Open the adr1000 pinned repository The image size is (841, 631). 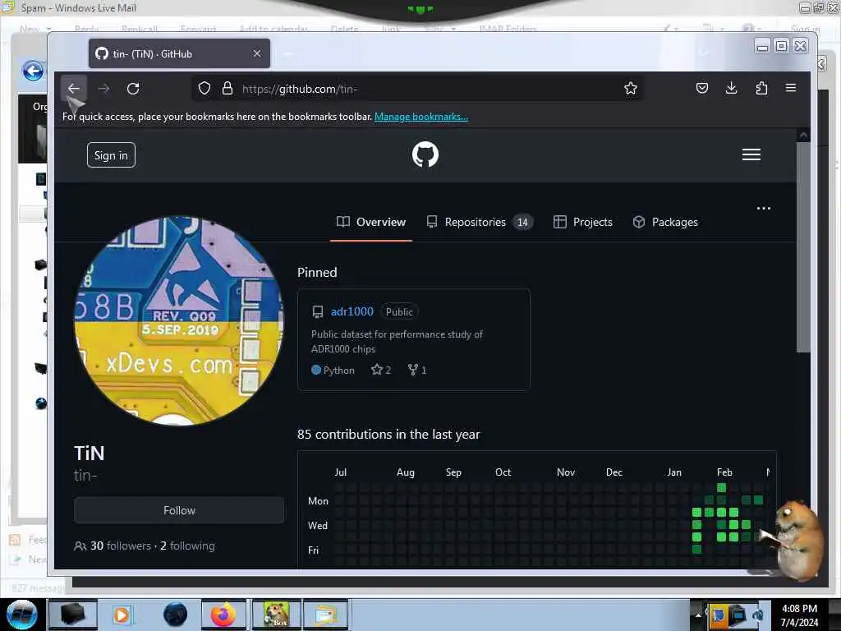(x=352, y=311)
